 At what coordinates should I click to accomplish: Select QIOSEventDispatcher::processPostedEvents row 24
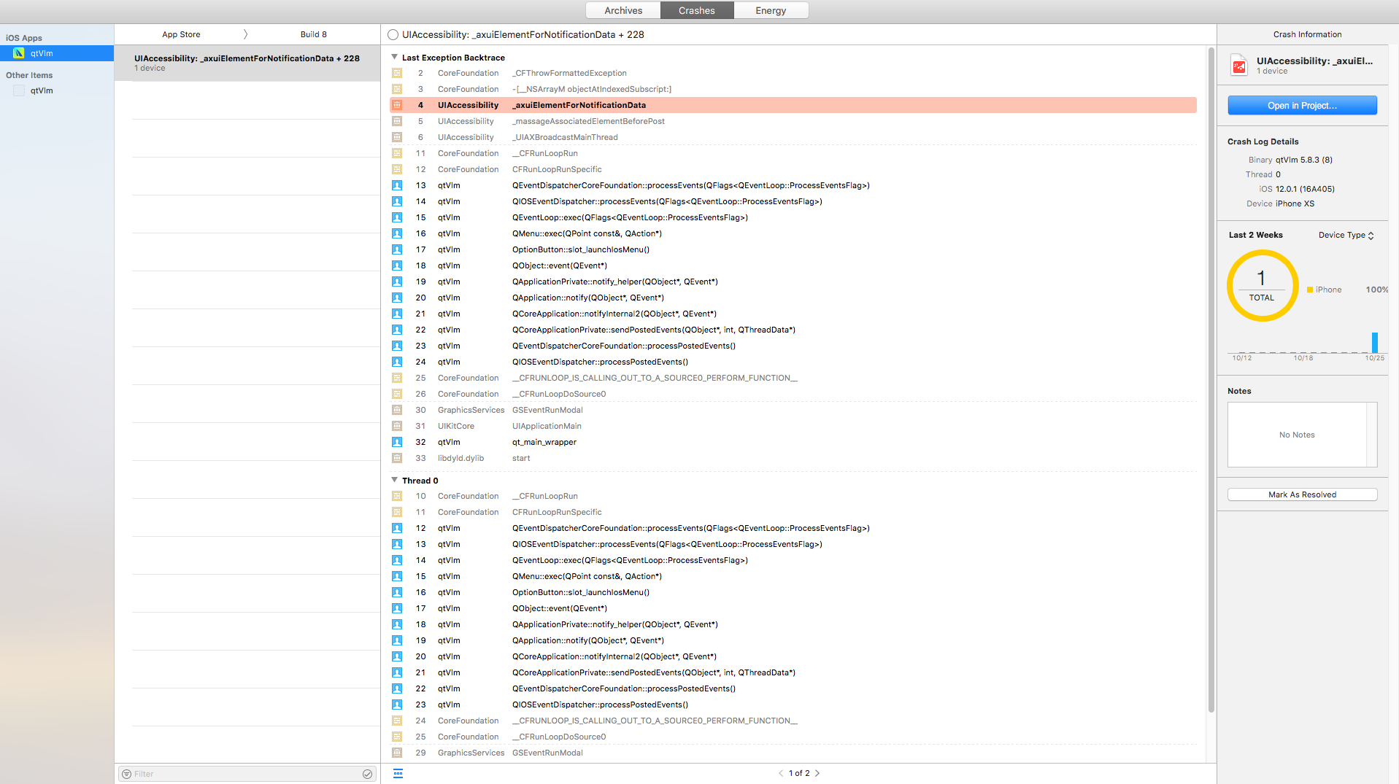pos(793,362)
